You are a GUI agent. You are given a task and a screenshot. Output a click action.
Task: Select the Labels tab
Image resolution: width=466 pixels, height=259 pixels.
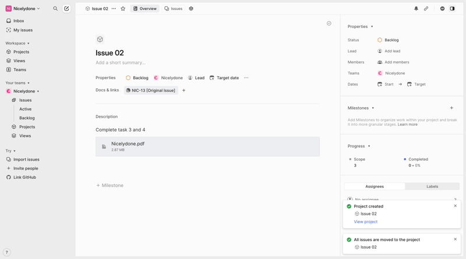[432, 186]
